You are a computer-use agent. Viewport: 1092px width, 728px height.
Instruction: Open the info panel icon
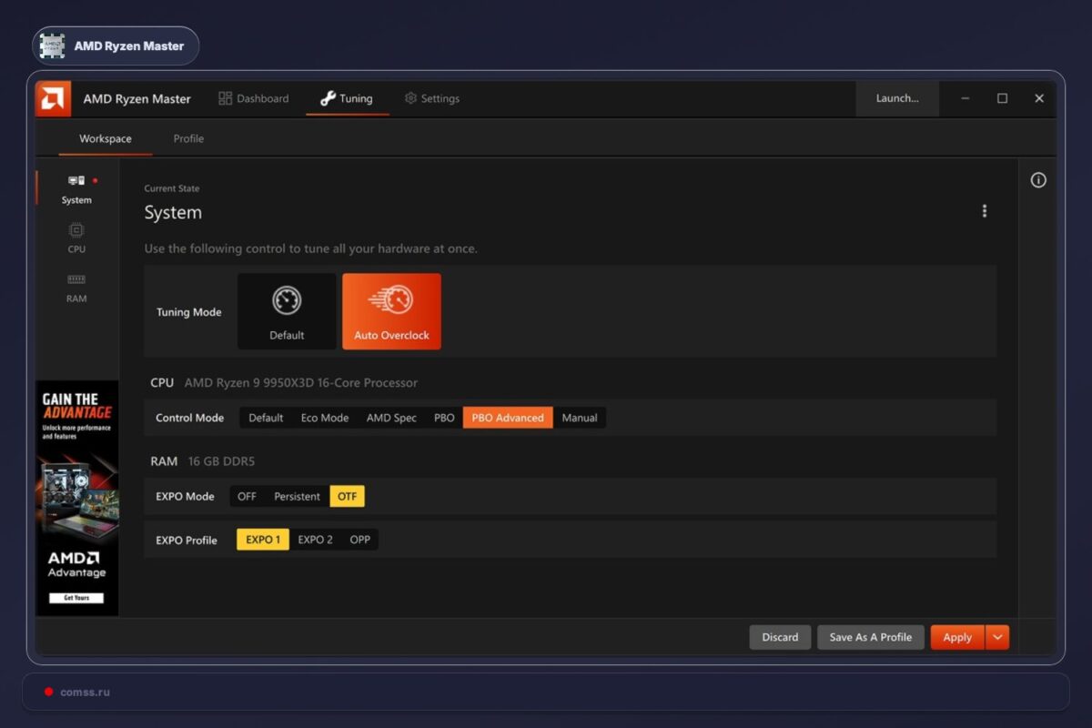(1038, 180)
